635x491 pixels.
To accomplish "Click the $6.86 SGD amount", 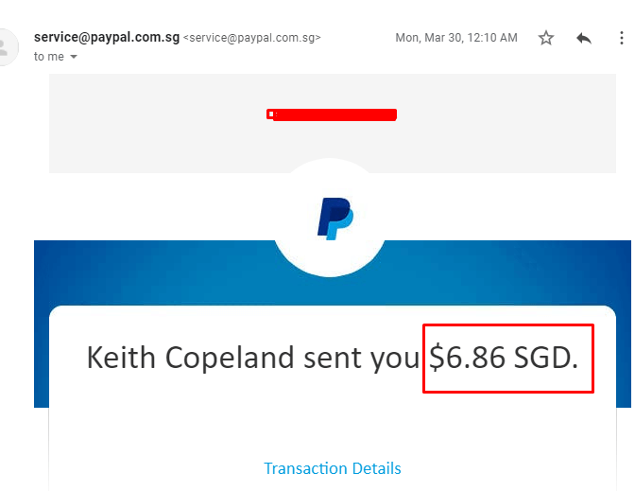I will (x=470, y=358).
